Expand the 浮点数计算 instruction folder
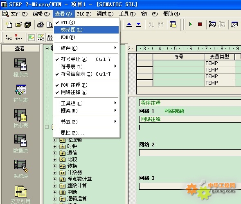This screenshot has height=204, width=241. (x=54, y=179)
